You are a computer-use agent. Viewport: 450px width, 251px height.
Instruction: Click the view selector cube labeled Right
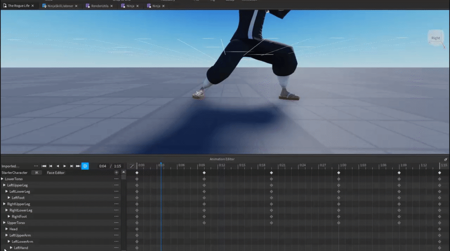coord(436,38)
